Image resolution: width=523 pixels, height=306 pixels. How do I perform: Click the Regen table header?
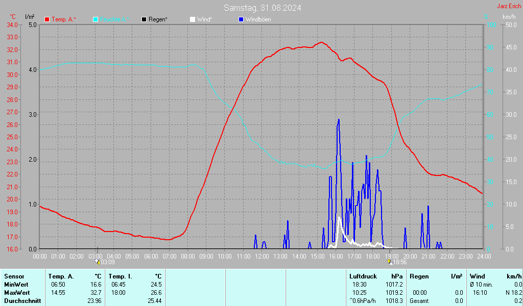[419, 276]
